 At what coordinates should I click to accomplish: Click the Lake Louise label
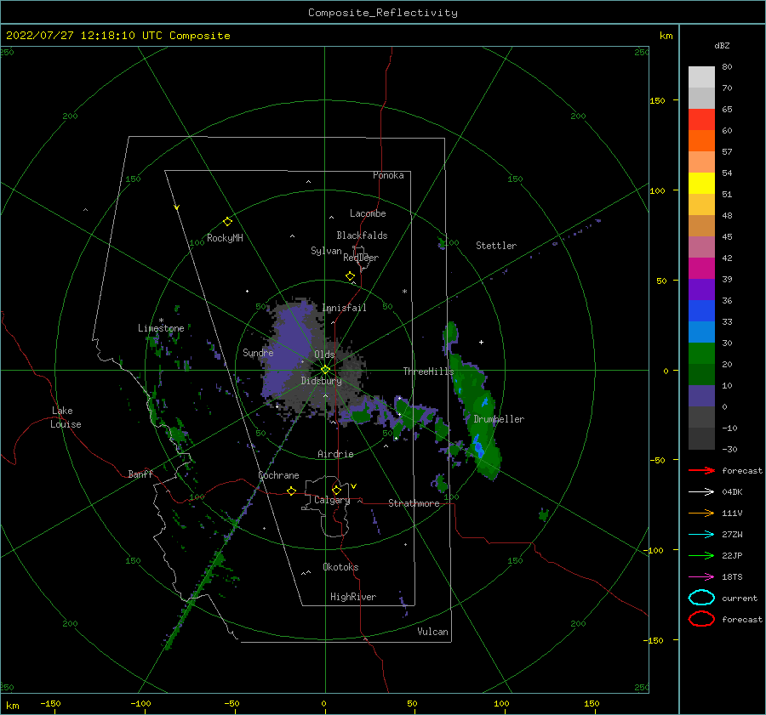point(66,417)
